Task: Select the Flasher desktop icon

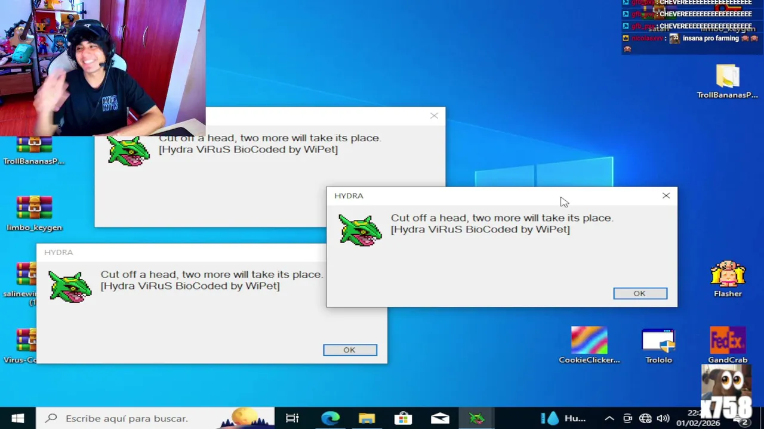Action: (728, 279)
